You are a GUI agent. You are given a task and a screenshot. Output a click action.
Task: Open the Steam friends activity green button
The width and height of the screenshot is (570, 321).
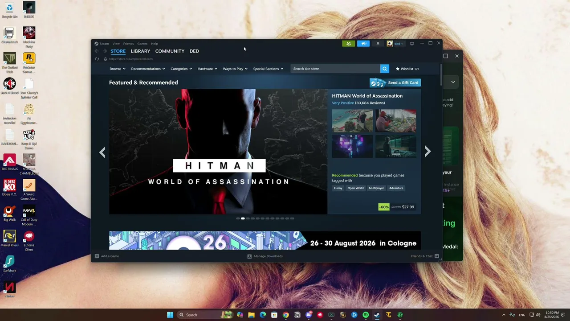coord(348,44)
